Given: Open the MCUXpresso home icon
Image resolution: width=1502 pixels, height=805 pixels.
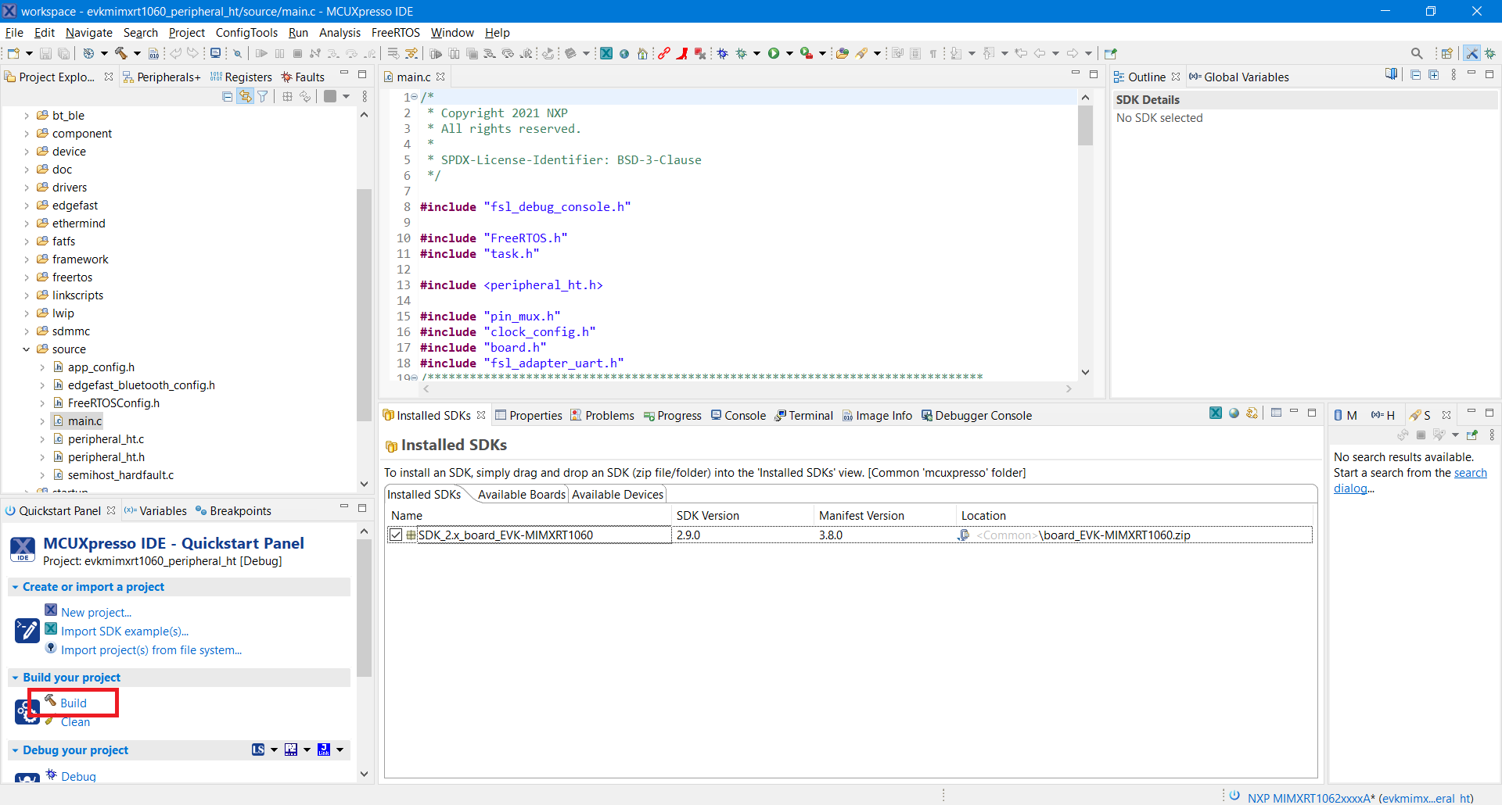Looking at the screenshot, I should coord(642,53).
